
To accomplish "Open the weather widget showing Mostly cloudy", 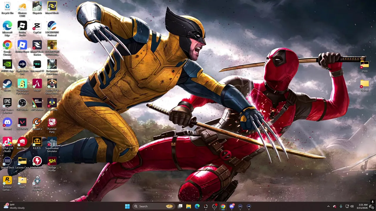I will [14, 206].
